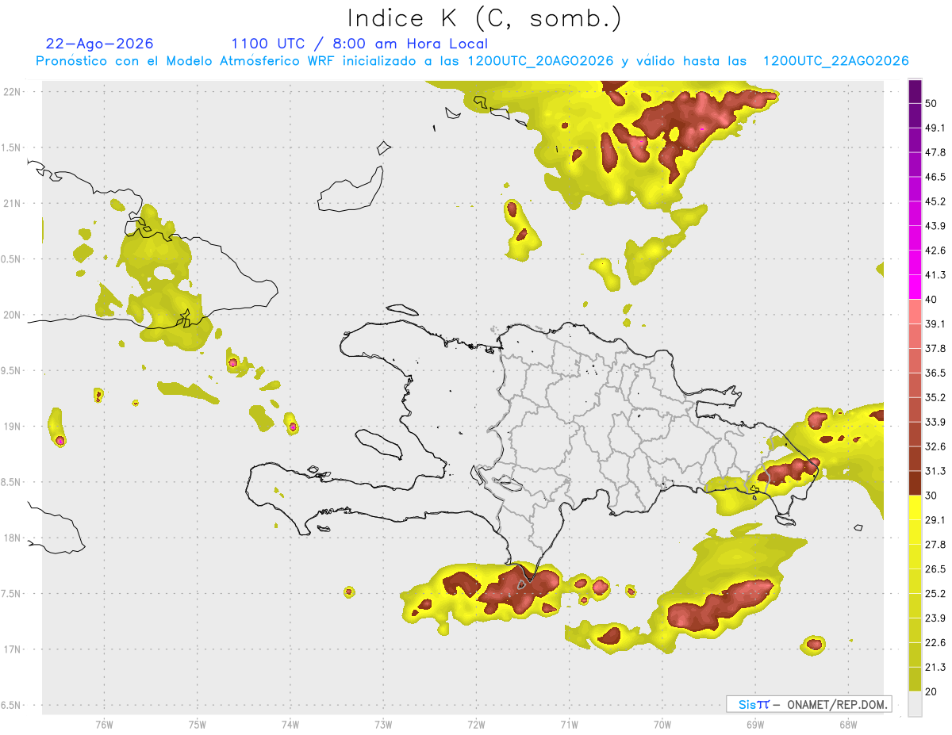Click the title 'Indice K (C, somb.)'
Screen dimensions: 952x735
[x=485, y=18]
